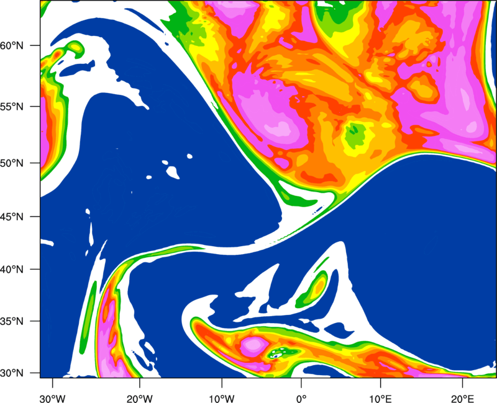Image resolution: width=497 pixels, height=403 pixels.
Task: Click the 10°E longitude label
Action: [x=380, y=399]
